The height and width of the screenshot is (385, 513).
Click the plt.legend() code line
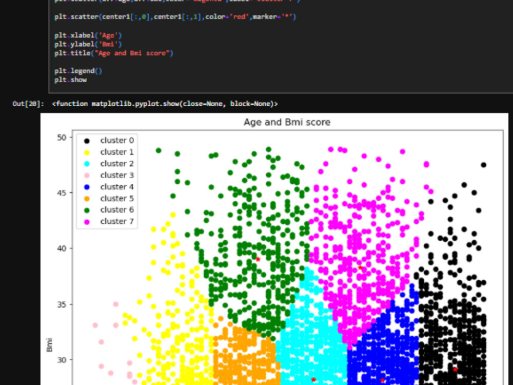pyautogui.click(x=78, y=71)
